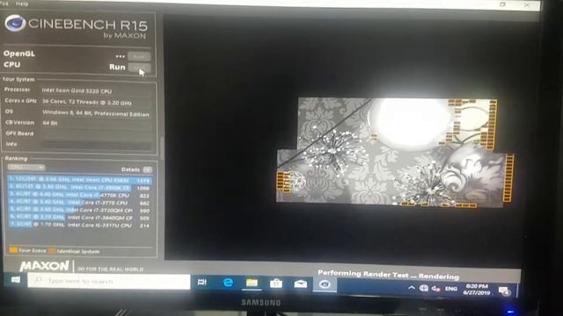The image size is (563, 316).
Task: Open Microsoft Store from taskbar
Action: click(x=275, y=284)
